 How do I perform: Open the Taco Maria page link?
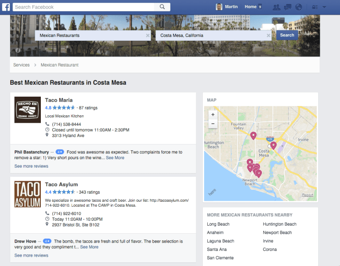click(x=59, y=100)
